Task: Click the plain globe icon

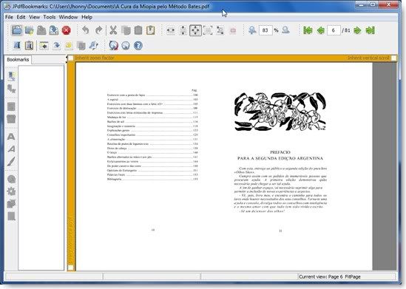Action: click(x=126, y=46)
